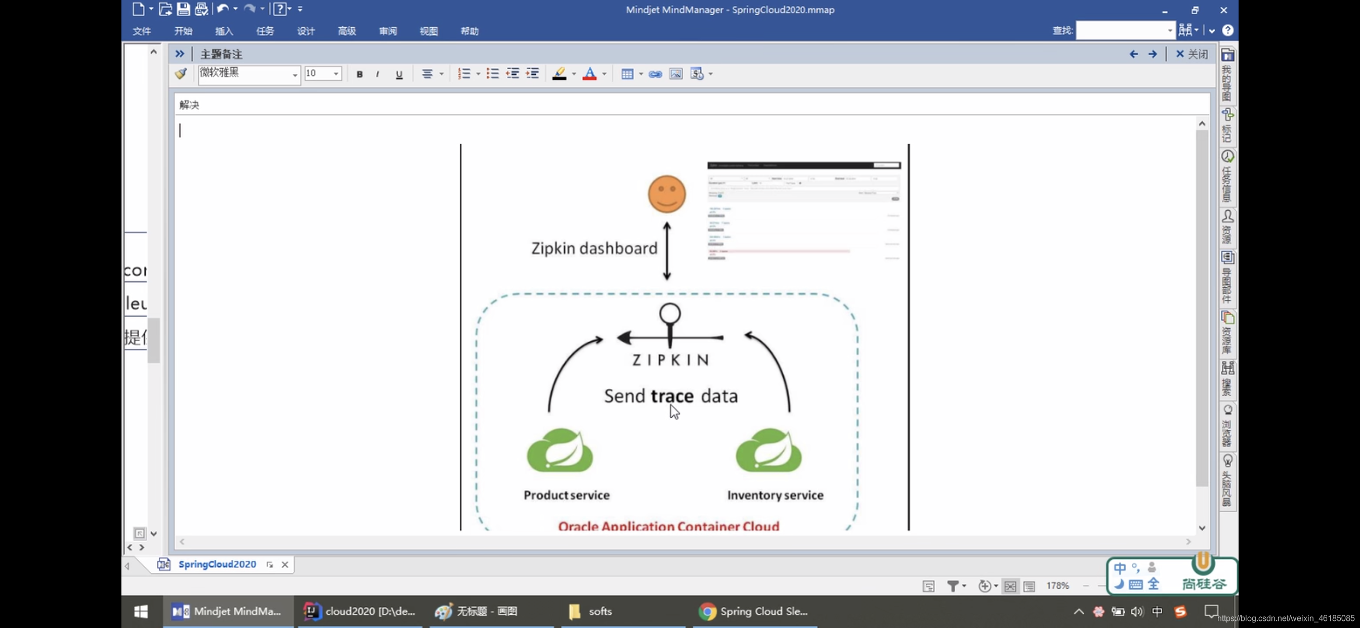Open the help icon in quick access toolbar

point(280,9)
